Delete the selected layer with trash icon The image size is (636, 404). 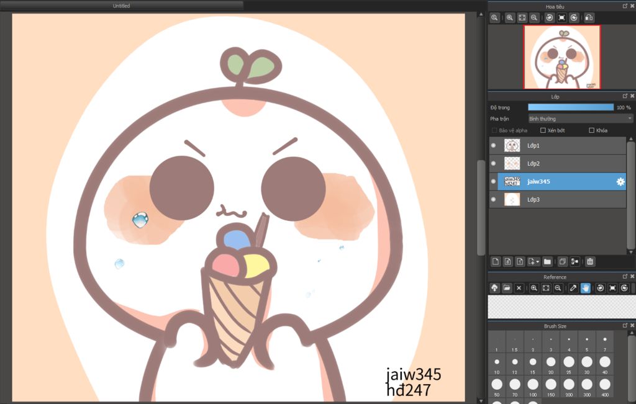(x=590, y=262)
